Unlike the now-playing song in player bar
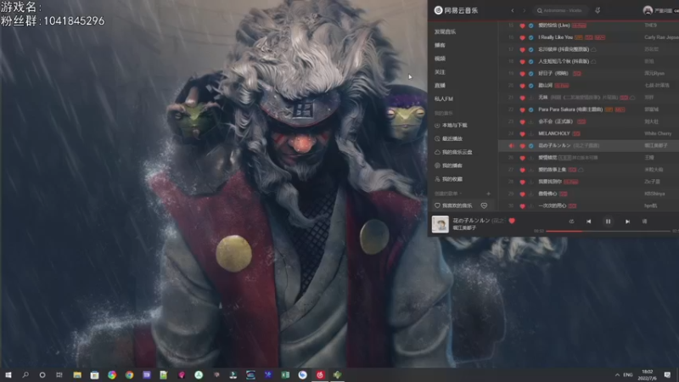The height and width of the screenshot is (382, 679). point(512,221)
